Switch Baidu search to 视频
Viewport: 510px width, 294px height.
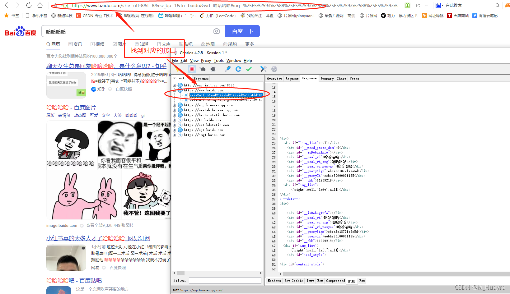[x=97, y=44]
